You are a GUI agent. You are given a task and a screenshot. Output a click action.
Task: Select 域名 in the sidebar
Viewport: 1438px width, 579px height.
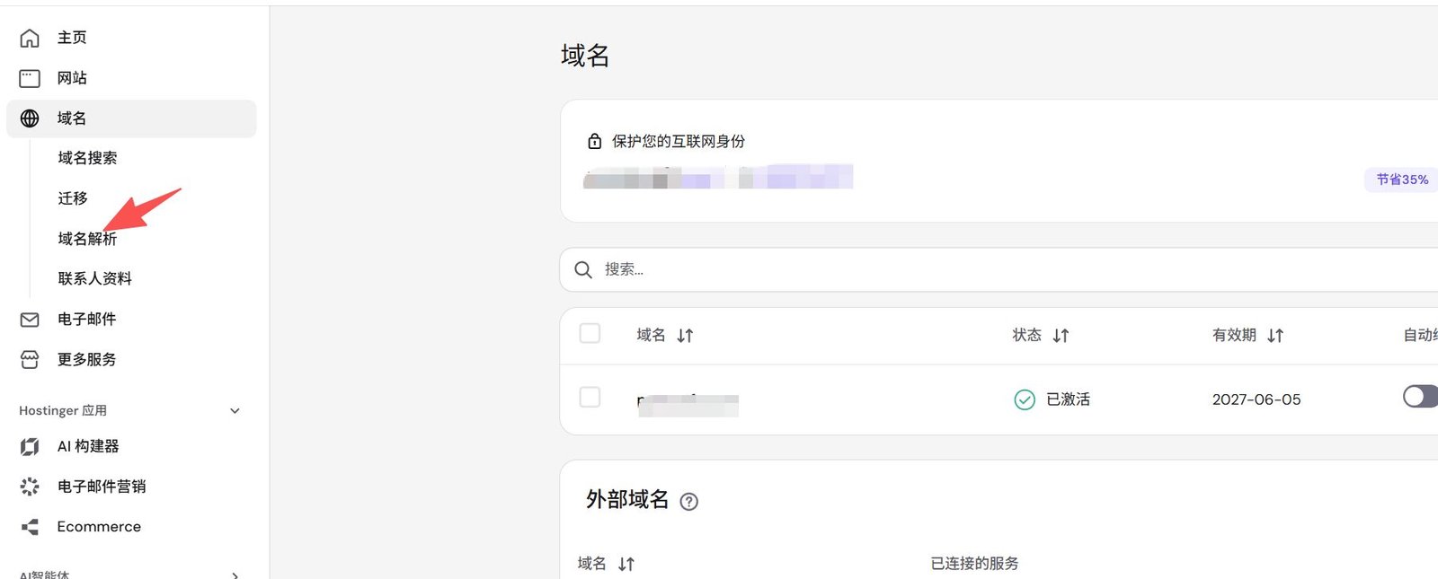131,118
